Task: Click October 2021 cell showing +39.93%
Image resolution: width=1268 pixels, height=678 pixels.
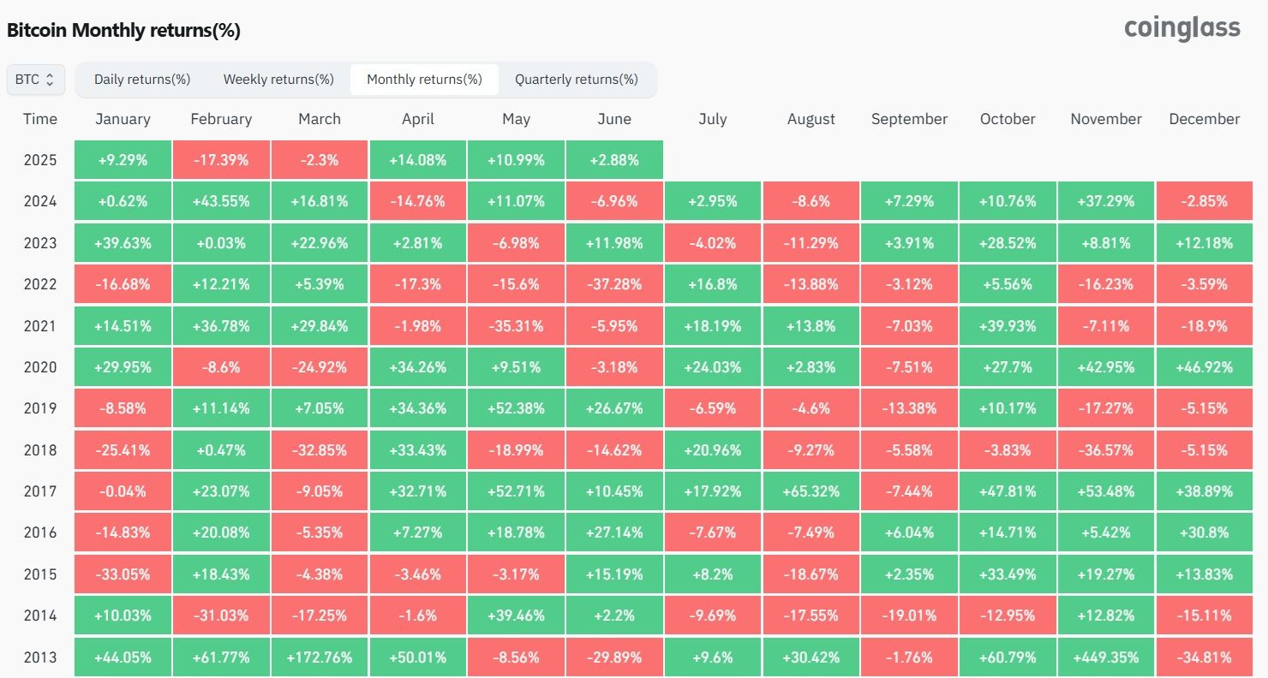Action: point(1008,326)
